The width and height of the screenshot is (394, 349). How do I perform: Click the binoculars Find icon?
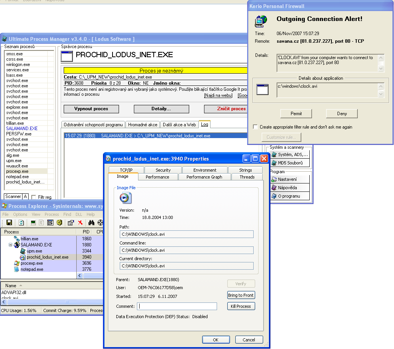coord(91,223)
